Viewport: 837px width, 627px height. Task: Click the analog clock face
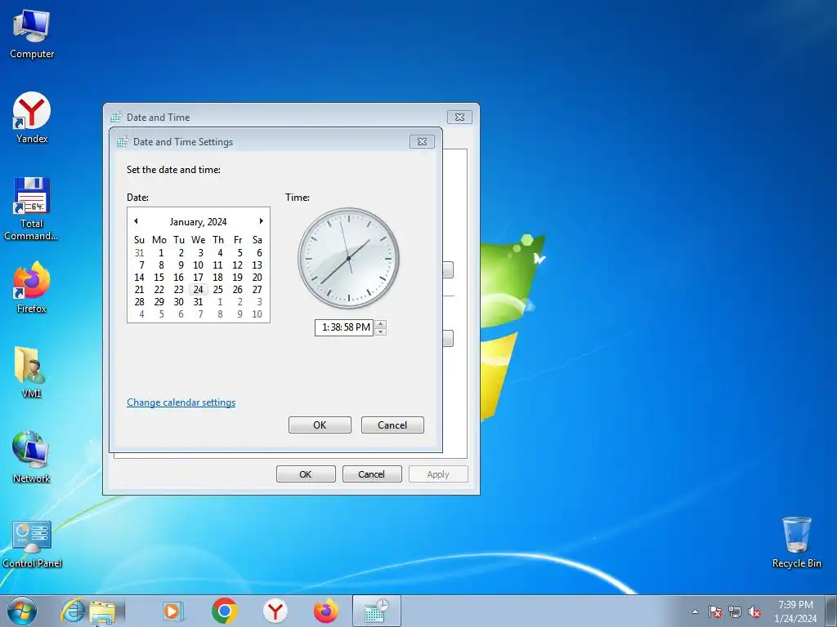pos(348,258)
